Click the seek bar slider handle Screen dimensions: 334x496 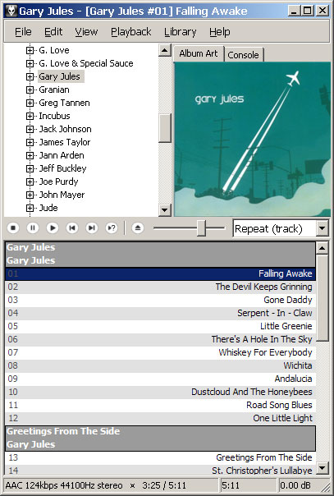click(201, 228)
